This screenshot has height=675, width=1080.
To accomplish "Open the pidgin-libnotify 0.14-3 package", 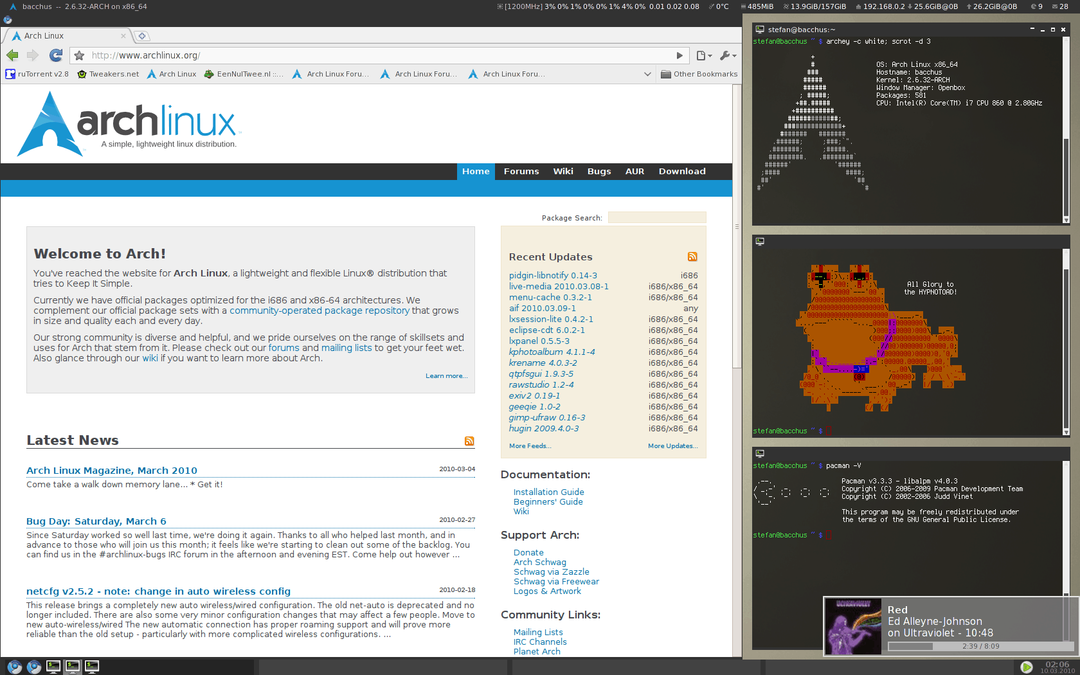I will click(x=553, y=276).
